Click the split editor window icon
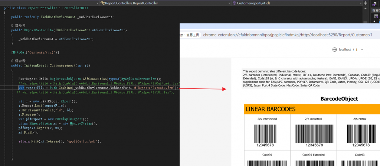 (366, 3)
